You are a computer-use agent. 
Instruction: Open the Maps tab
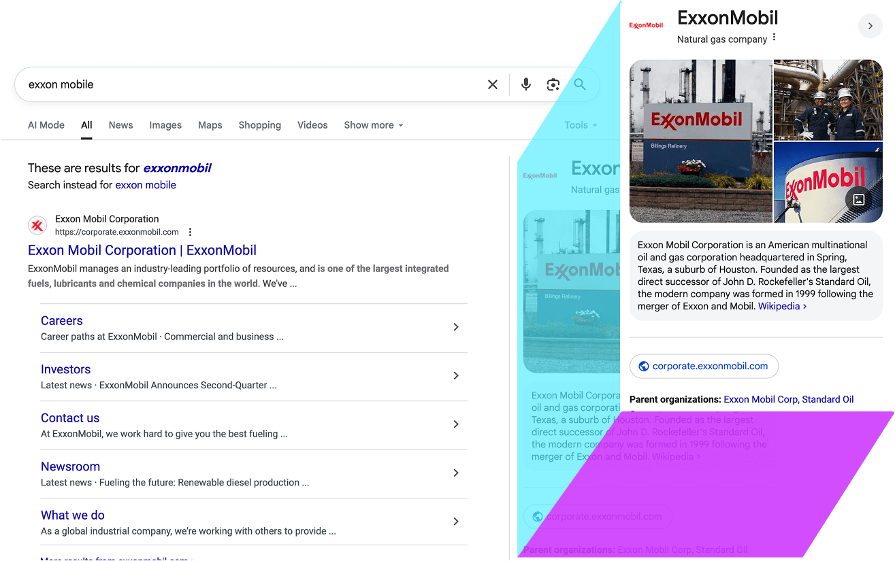tap(210, 125)
